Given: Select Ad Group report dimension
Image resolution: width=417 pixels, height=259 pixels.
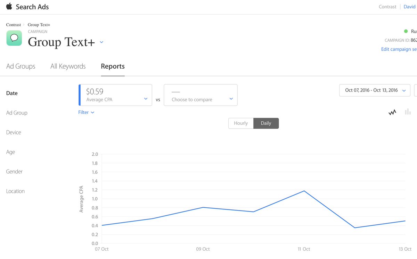Looking at the screenshot, I should pyautogui.click(x=17, y=113).
